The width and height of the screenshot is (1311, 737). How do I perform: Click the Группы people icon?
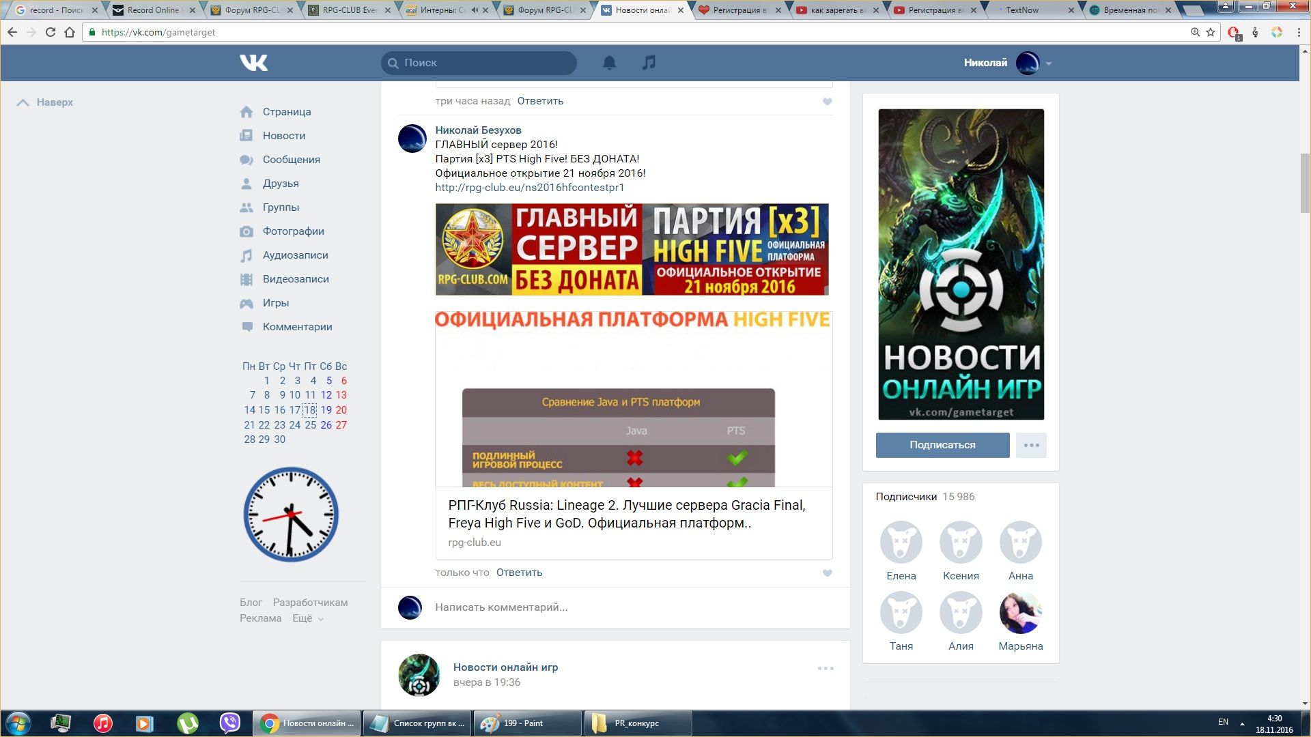[x=246, y=207]
